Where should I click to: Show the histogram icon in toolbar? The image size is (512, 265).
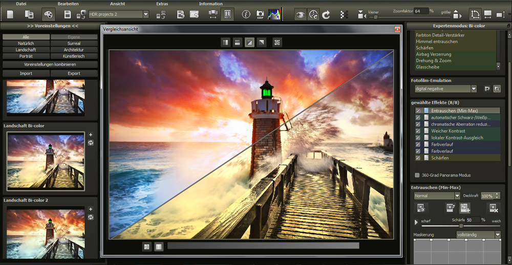click(x=274, y=14)
